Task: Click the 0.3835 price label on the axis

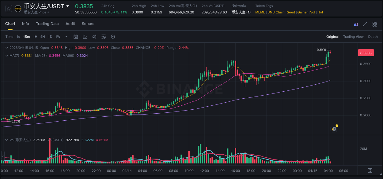Action: 366,53
